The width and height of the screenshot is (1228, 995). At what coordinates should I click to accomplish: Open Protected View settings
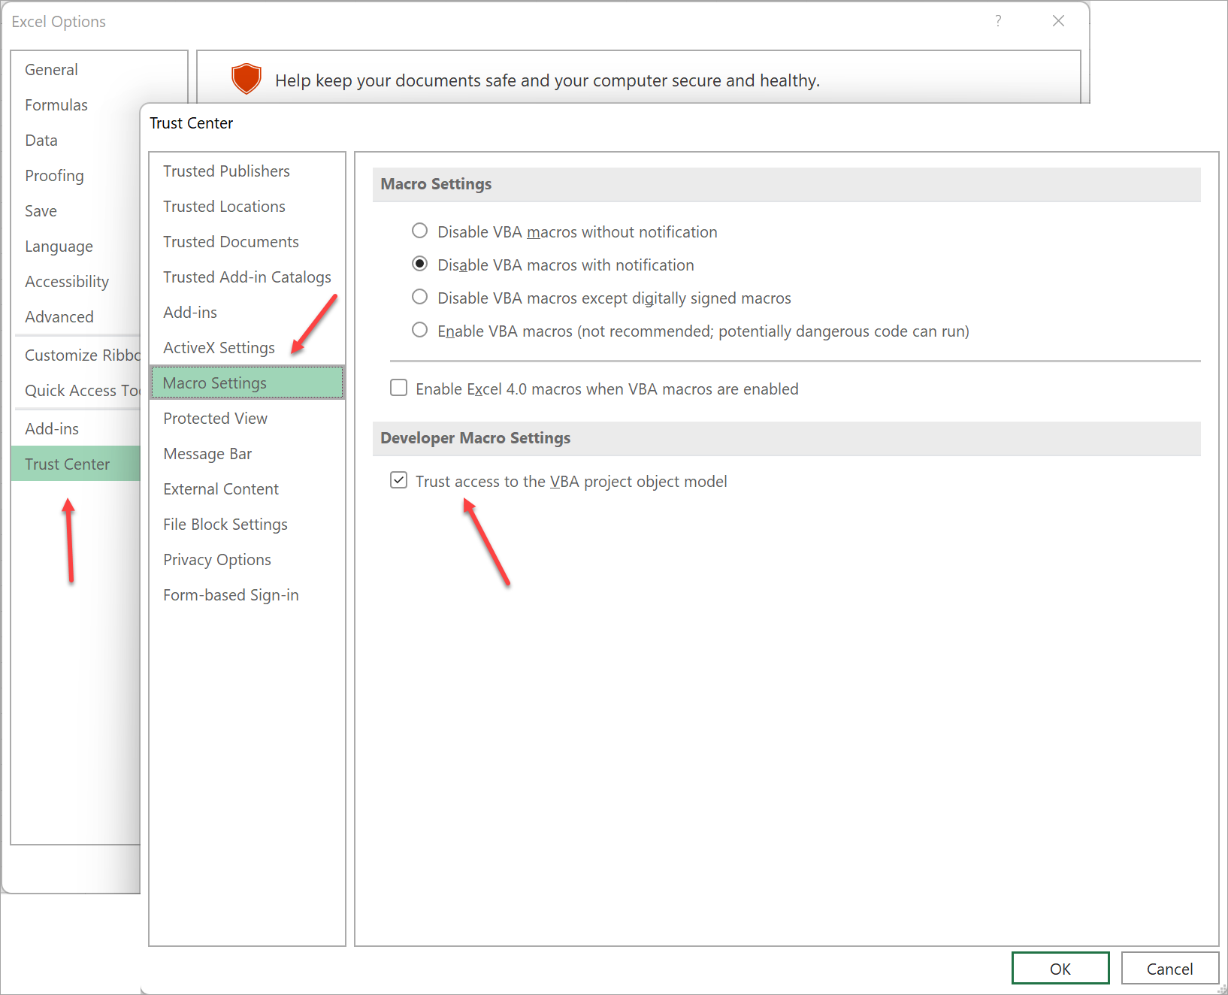pos(247,419)
